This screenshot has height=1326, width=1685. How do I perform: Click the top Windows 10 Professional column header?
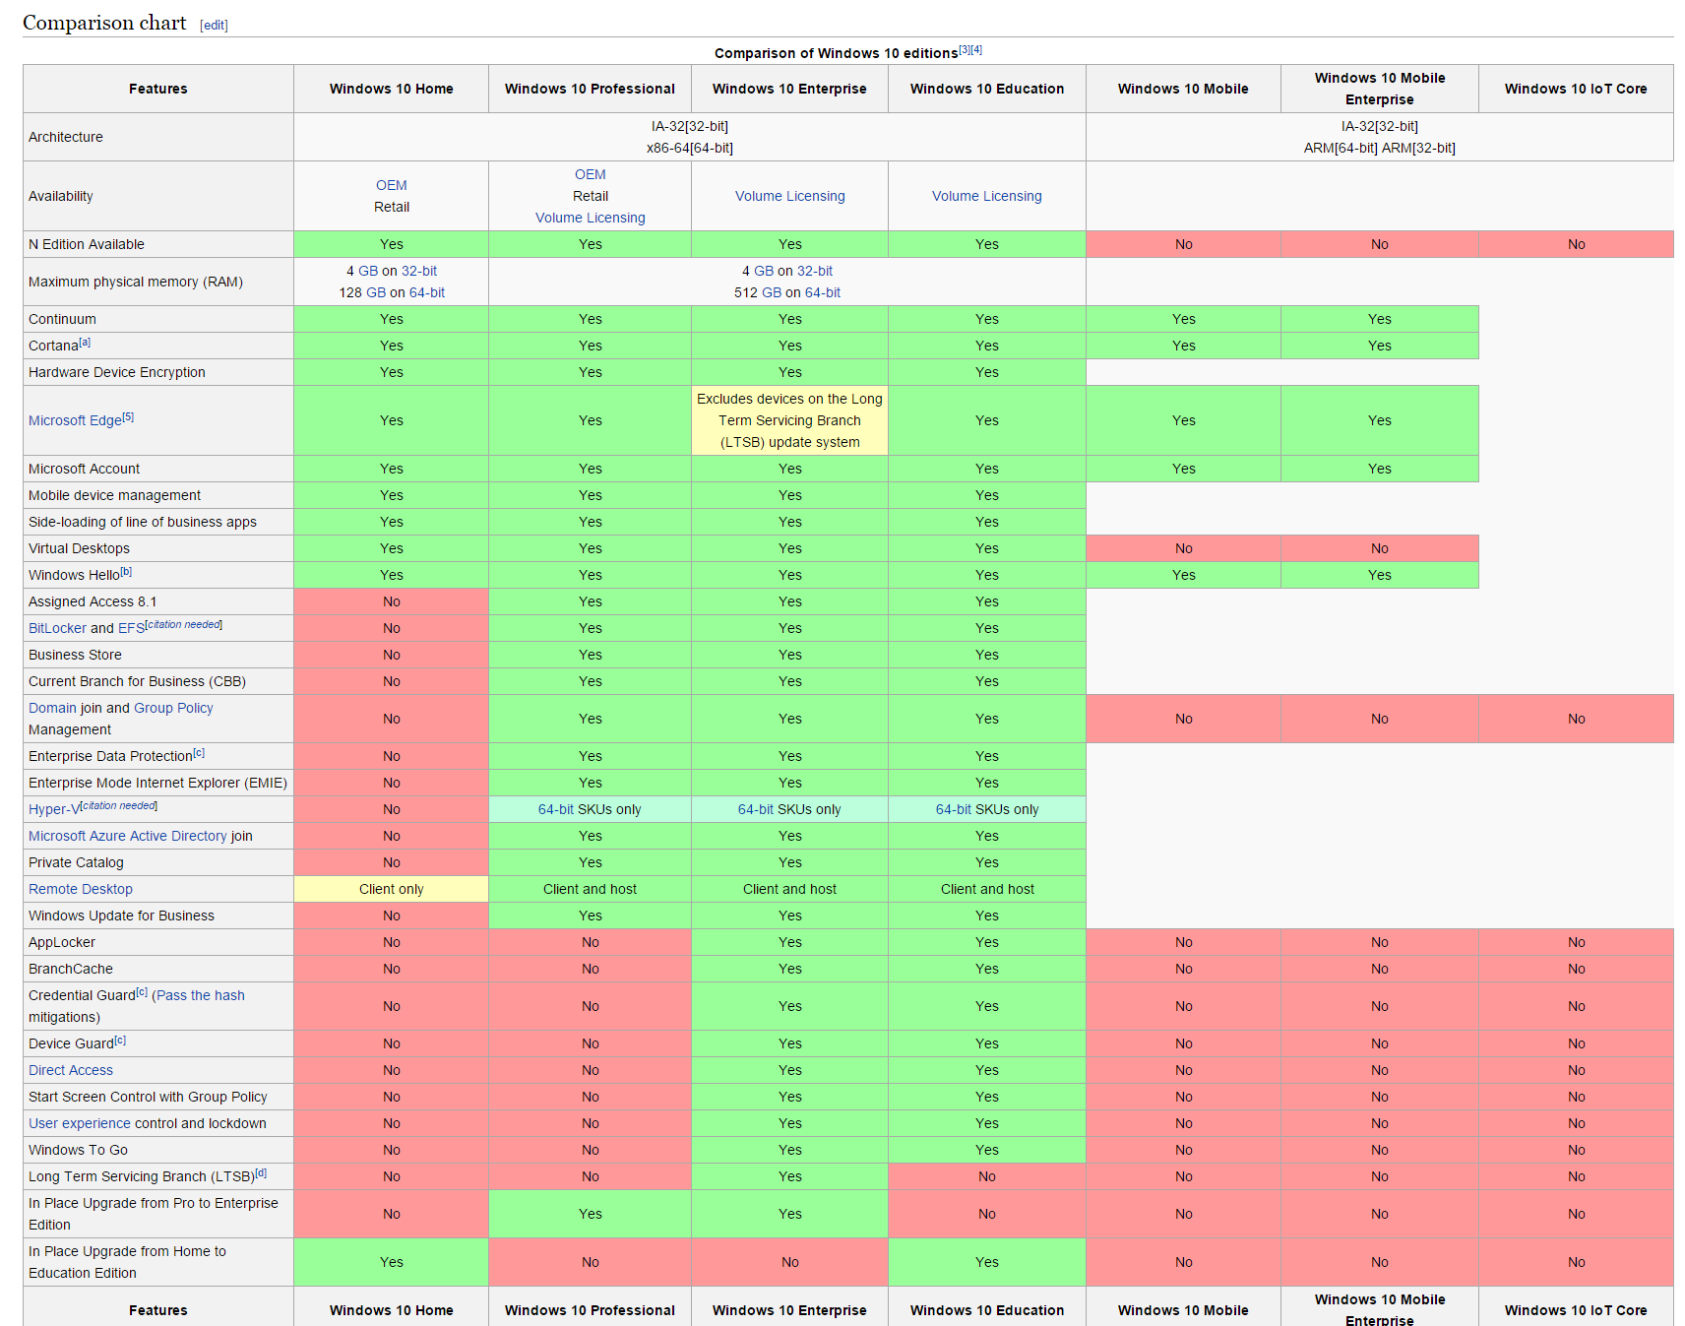(x=590, y=89)
